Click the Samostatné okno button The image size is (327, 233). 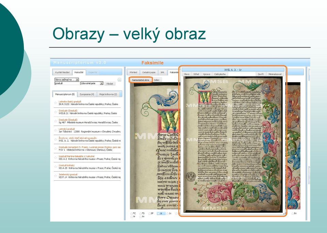(141, 80)
